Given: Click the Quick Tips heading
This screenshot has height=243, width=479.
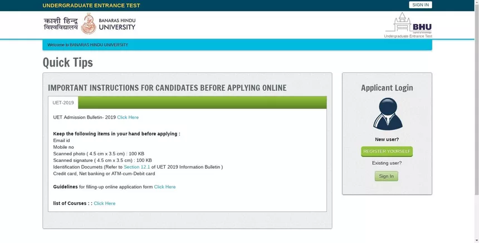Looking at the screenshot, I should coord(68,63).
